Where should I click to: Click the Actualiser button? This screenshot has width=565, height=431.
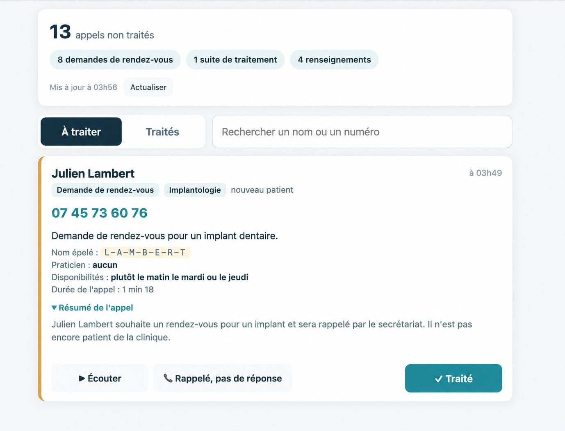[148, 87]
